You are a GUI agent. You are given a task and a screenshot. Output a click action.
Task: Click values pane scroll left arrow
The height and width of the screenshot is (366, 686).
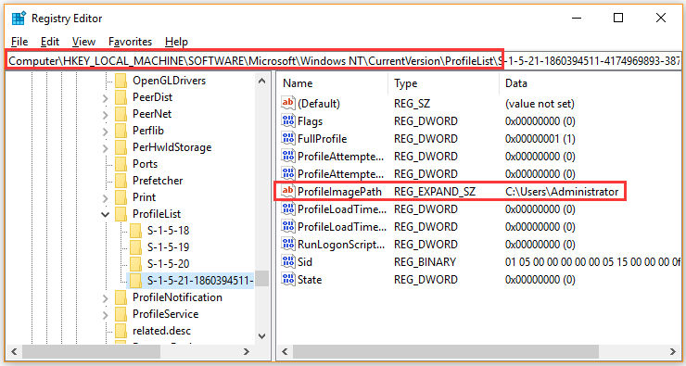286,351
